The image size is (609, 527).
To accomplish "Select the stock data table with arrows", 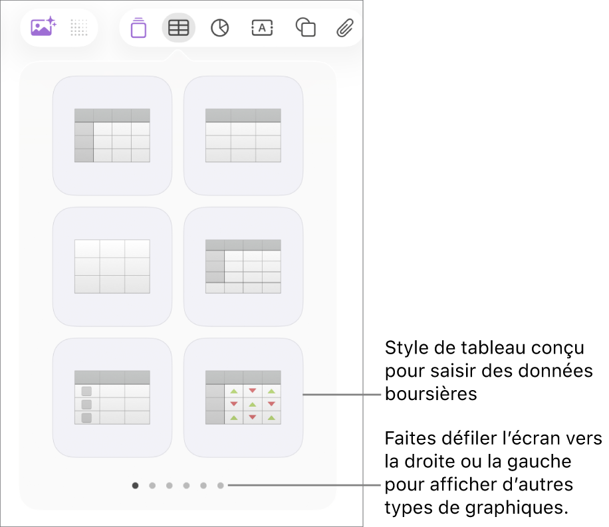I will coord(243,397).
